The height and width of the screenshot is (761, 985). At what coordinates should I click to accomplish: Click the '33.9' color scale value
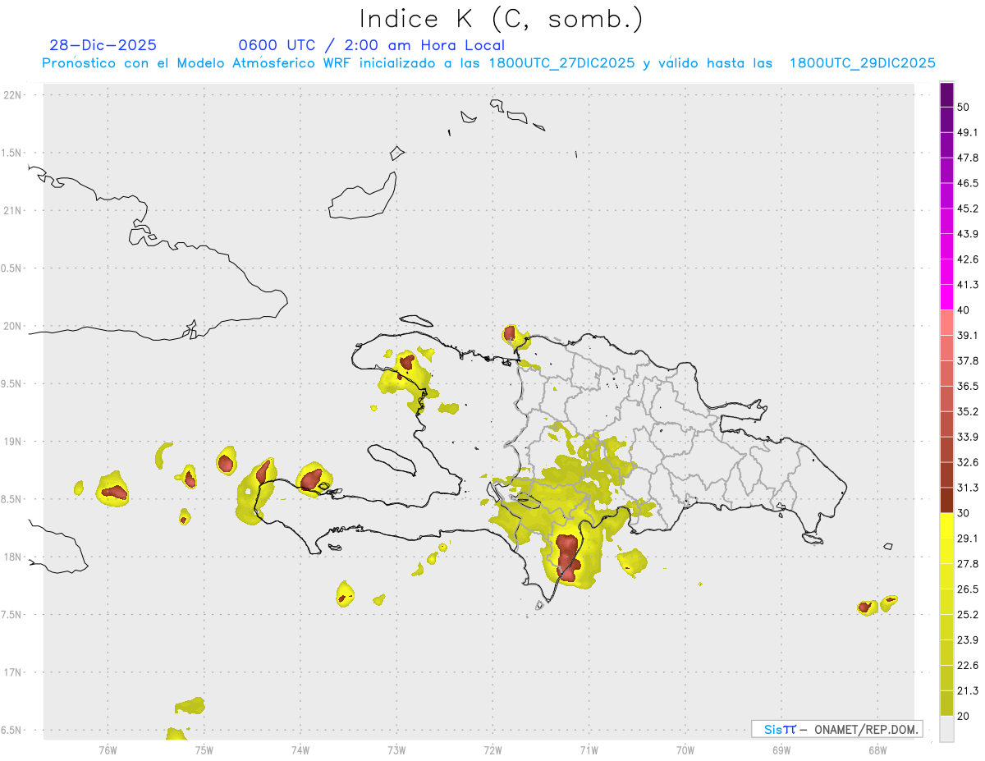[x=968, y=437]
